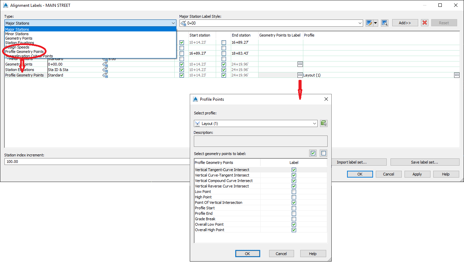Pick label style from drawing using magnifier icon

(384, 23)
